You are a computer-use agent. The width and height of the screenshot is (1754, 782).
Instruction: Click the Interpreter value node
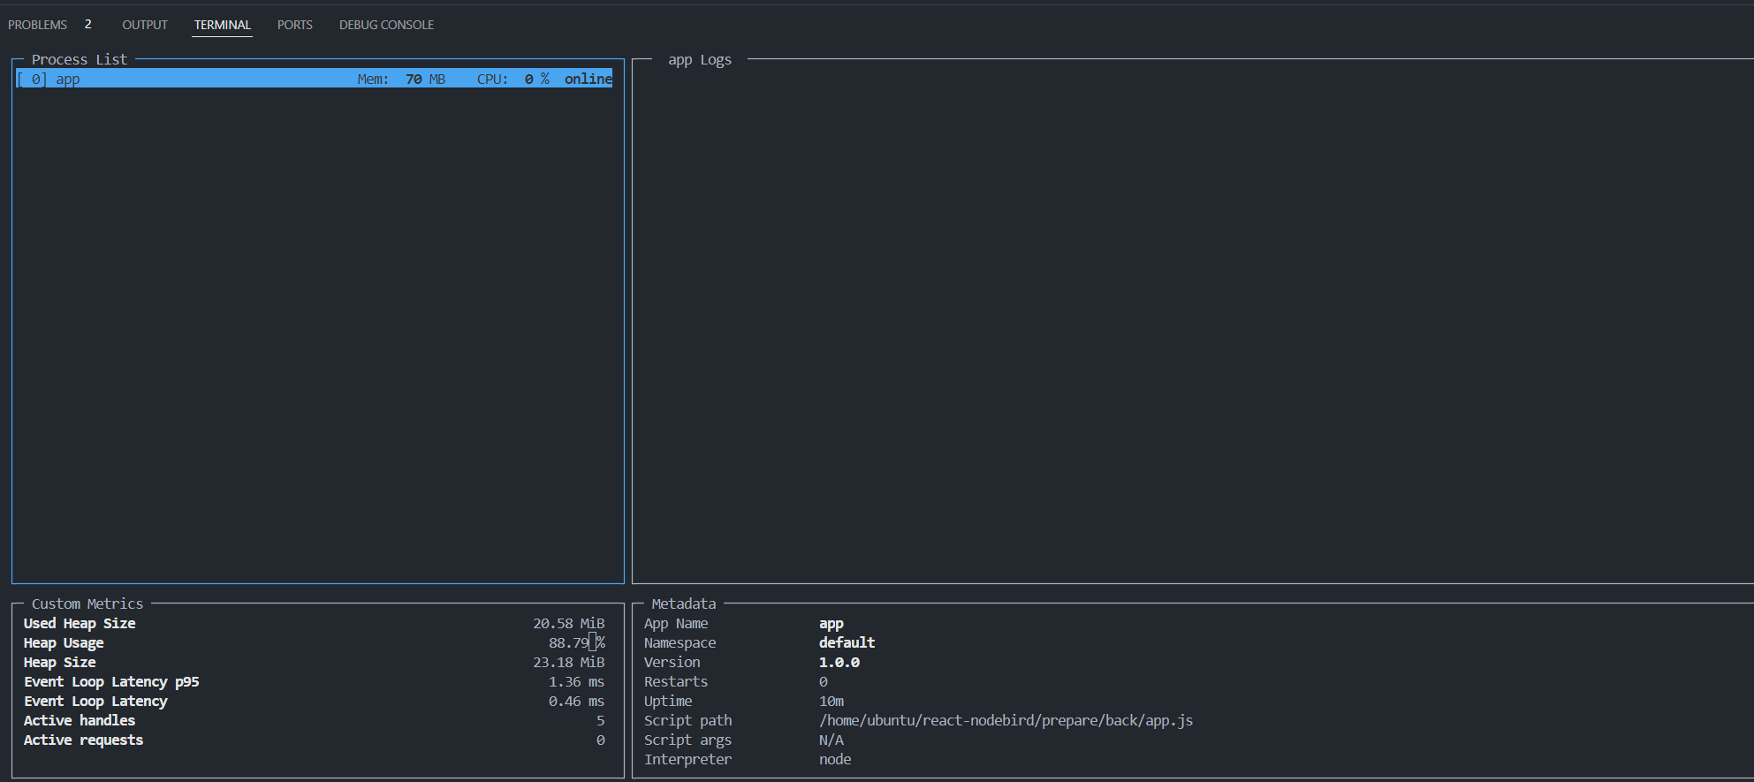(x=835, y=759)
